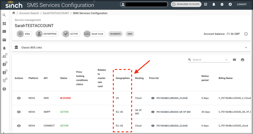Sort by the Billing Name column header
Screen dimensions: 253x134
[225, 78]
